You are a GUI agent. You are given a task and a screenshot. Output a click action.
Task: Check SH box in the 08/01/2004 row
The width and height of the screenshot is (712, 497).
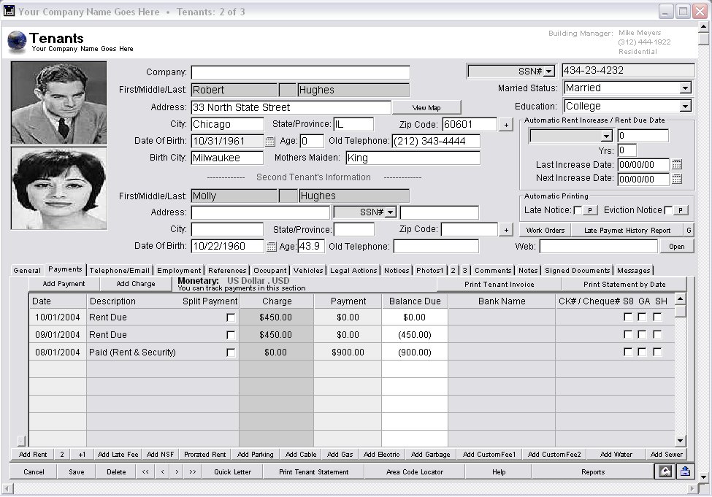coord(657,352)
